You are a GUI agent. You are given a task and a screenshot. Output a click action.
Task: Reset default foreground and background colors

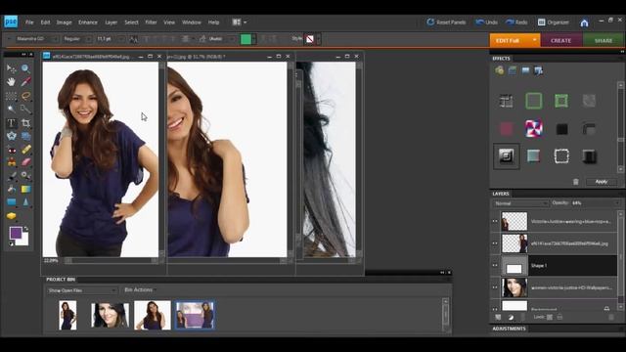point(11,243)
